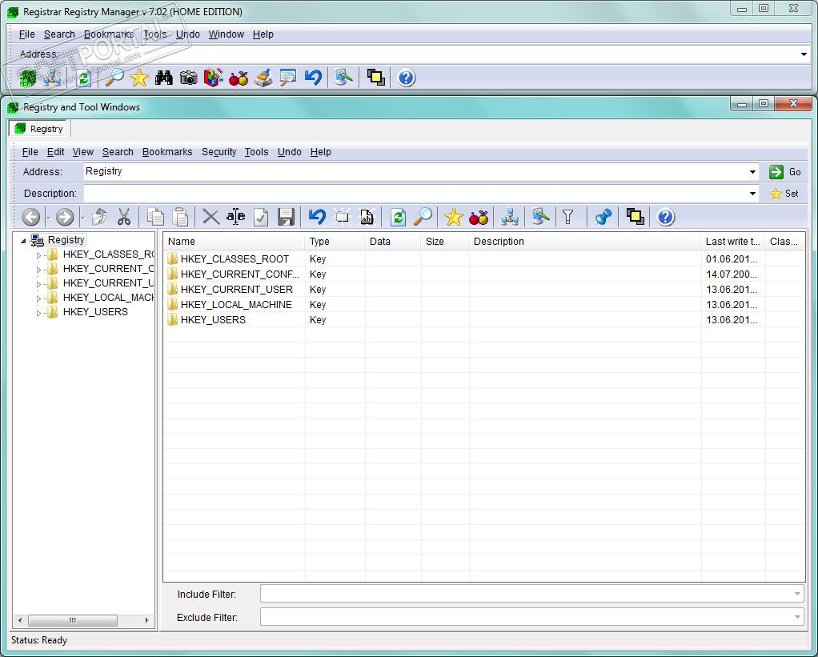Screen dimensions: 818x657
Task: Click the Description input field
Action: [x=415, y=194]
